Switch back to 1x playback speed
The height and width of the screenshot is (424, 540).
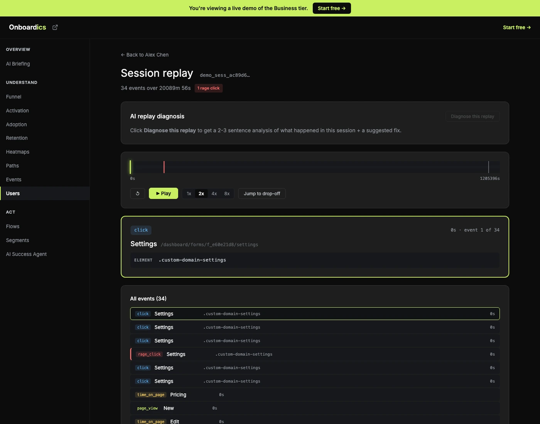(x=189, y=193)
